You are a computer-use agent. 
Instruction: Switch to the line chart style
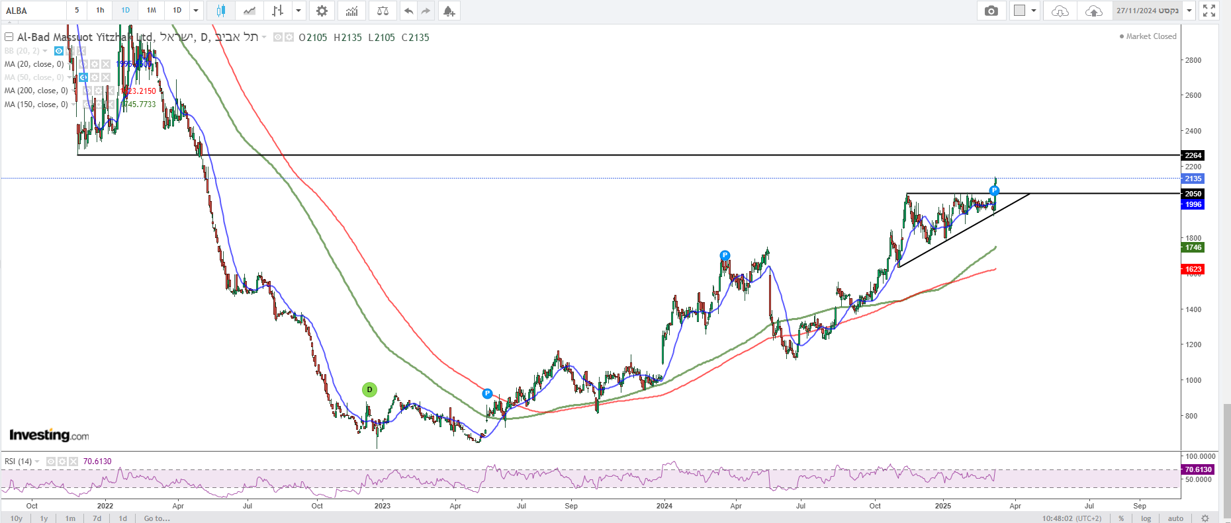[250, 11]
